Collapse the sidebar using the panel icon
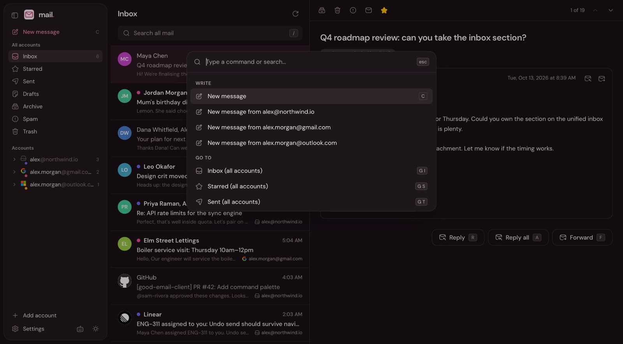Image resolution: width=623 pixels, height=344 pixels. [15, 15]
